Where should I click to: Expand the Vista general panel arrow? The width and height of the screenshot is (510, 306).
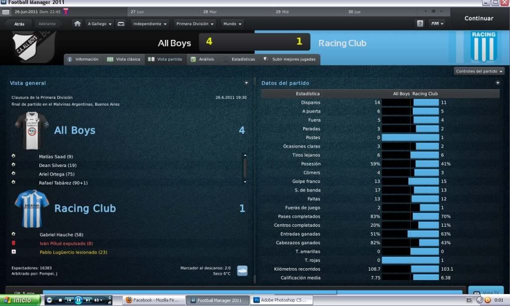pyautogui.click(x=246, y=83)
